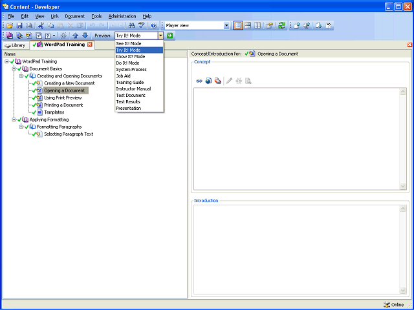Run the ABC spelling check icon
Image resolution: width=414 pixels, height=310 pixels.
coord(142,26)
